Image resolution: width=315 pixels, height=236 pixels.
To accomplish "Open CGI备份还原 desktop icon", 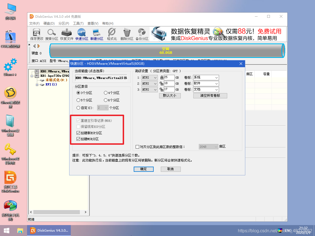I will pos(10,39).
